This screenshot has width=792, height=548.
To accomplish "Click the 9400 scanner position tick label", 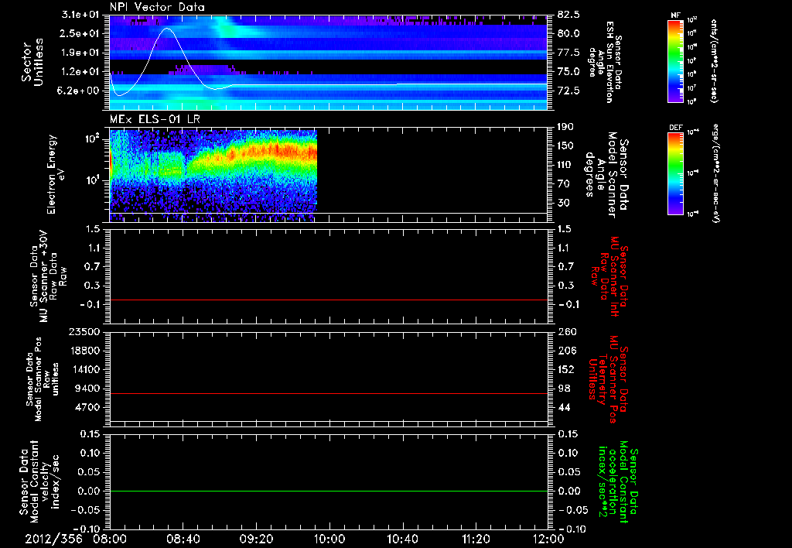I will [x=87, y=389].
